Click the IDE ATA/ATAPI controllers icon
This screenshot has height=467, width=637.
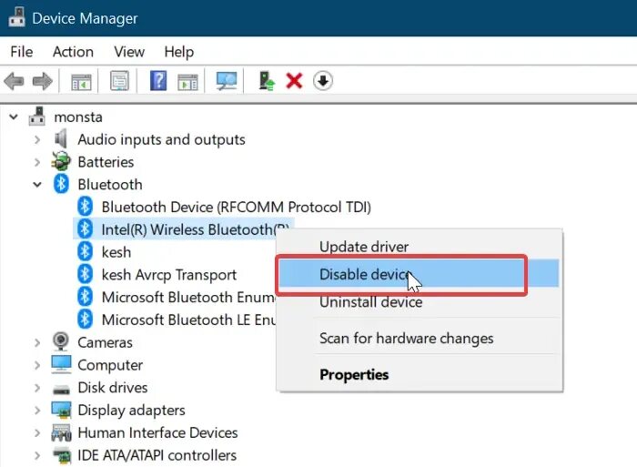click(61, 455)
